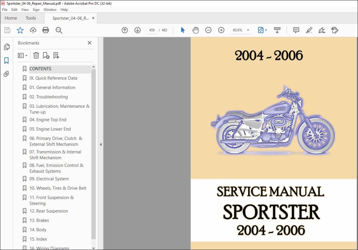Open 03. Lubrication, Maintenance & Tune-up
This screenshot has height=250, width=358.
(x=59, y=109)
